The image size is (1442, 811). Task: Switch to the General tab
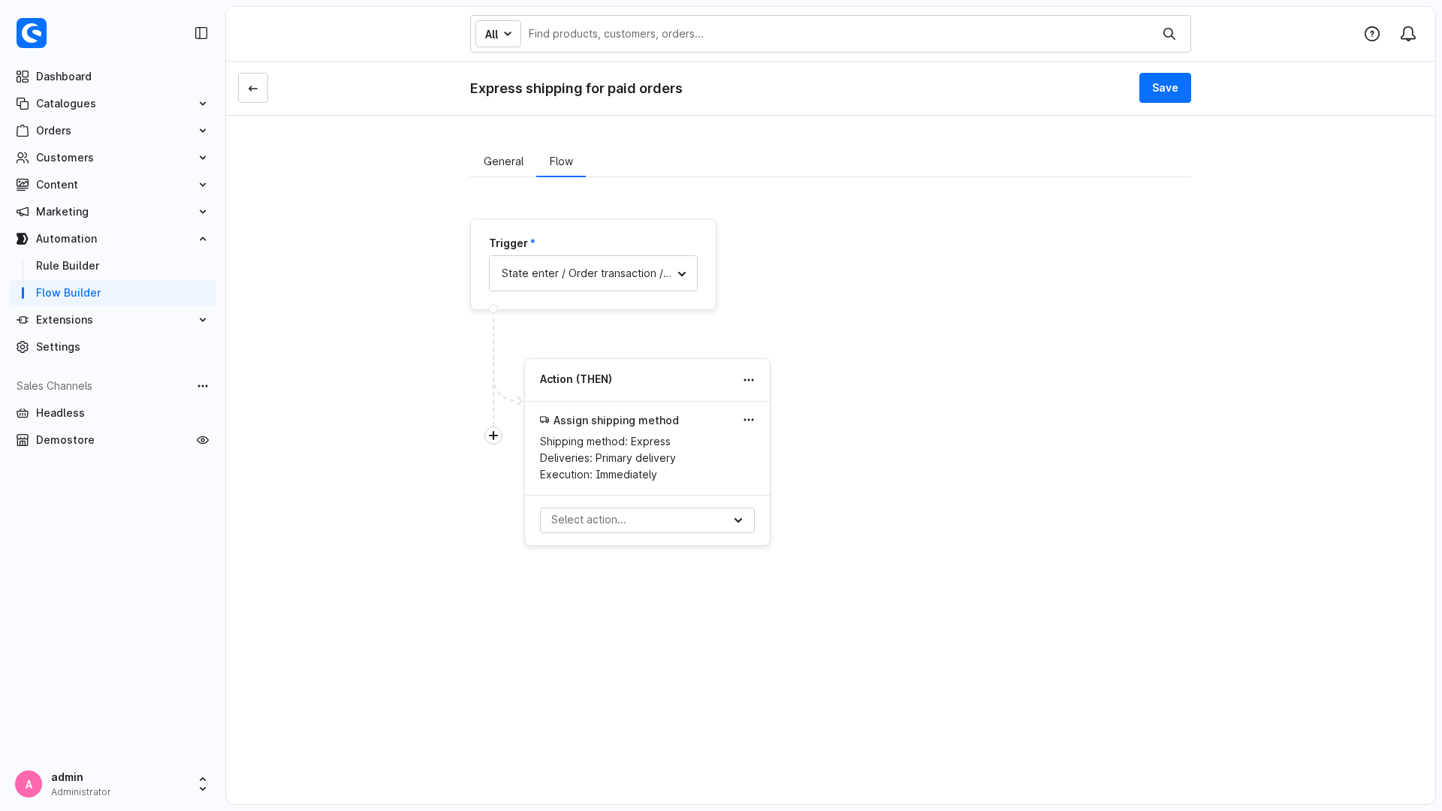point(503,161)
